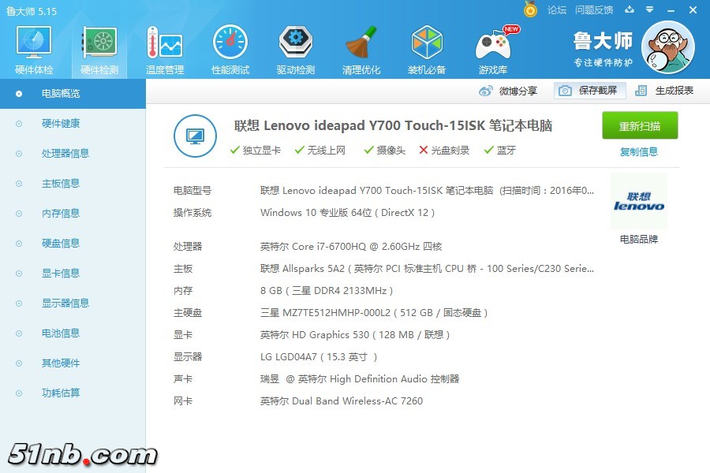710x473 pixels.
Task: Click the round computer monitor icon
Action: pyautogui.click(x=195, y=136)
